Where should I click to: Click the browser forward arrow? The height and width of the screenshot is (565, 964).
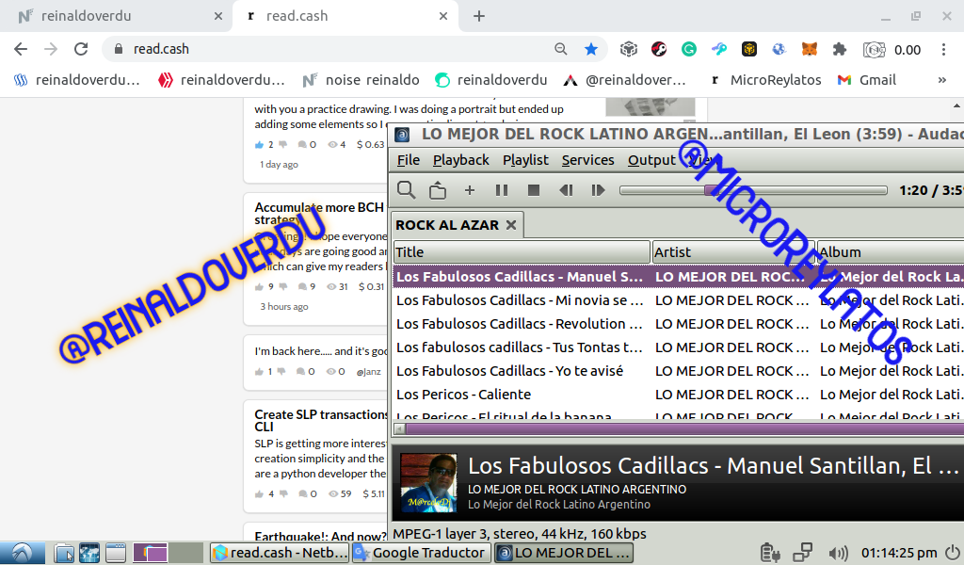coord(51,49)
